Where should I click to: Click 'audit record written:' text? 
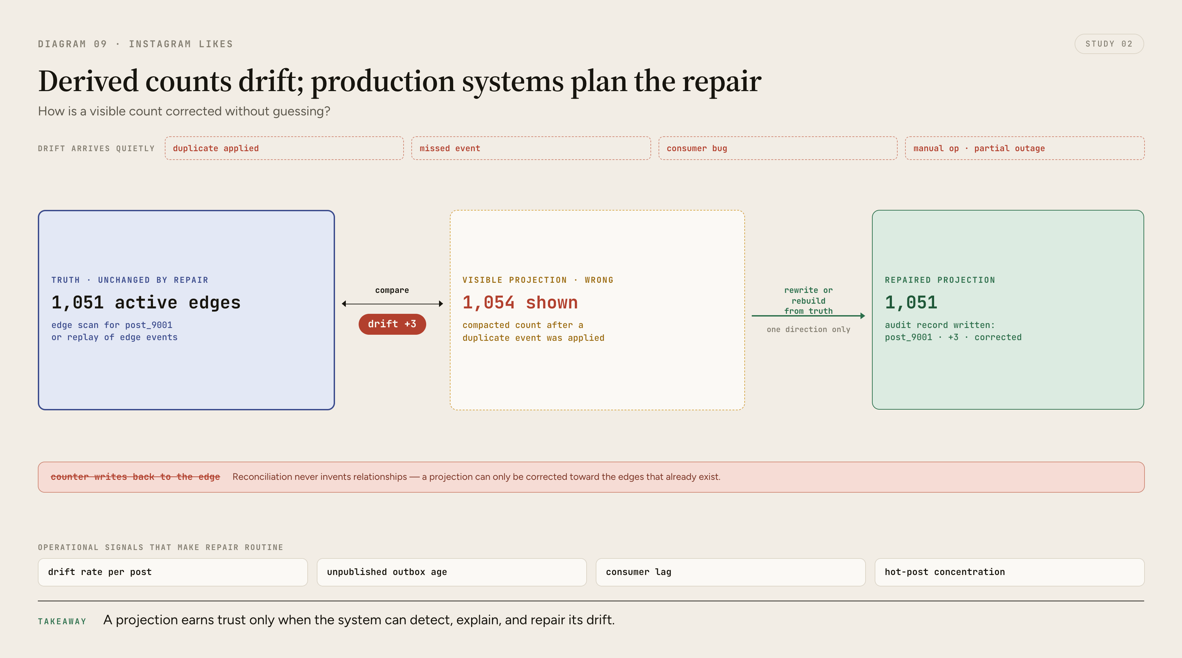(940, 325)
